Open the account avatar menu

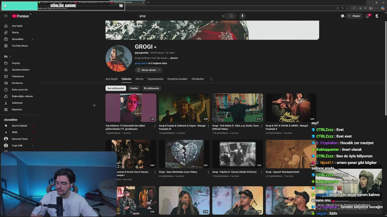pyautogui.click(x=377, y=16)
